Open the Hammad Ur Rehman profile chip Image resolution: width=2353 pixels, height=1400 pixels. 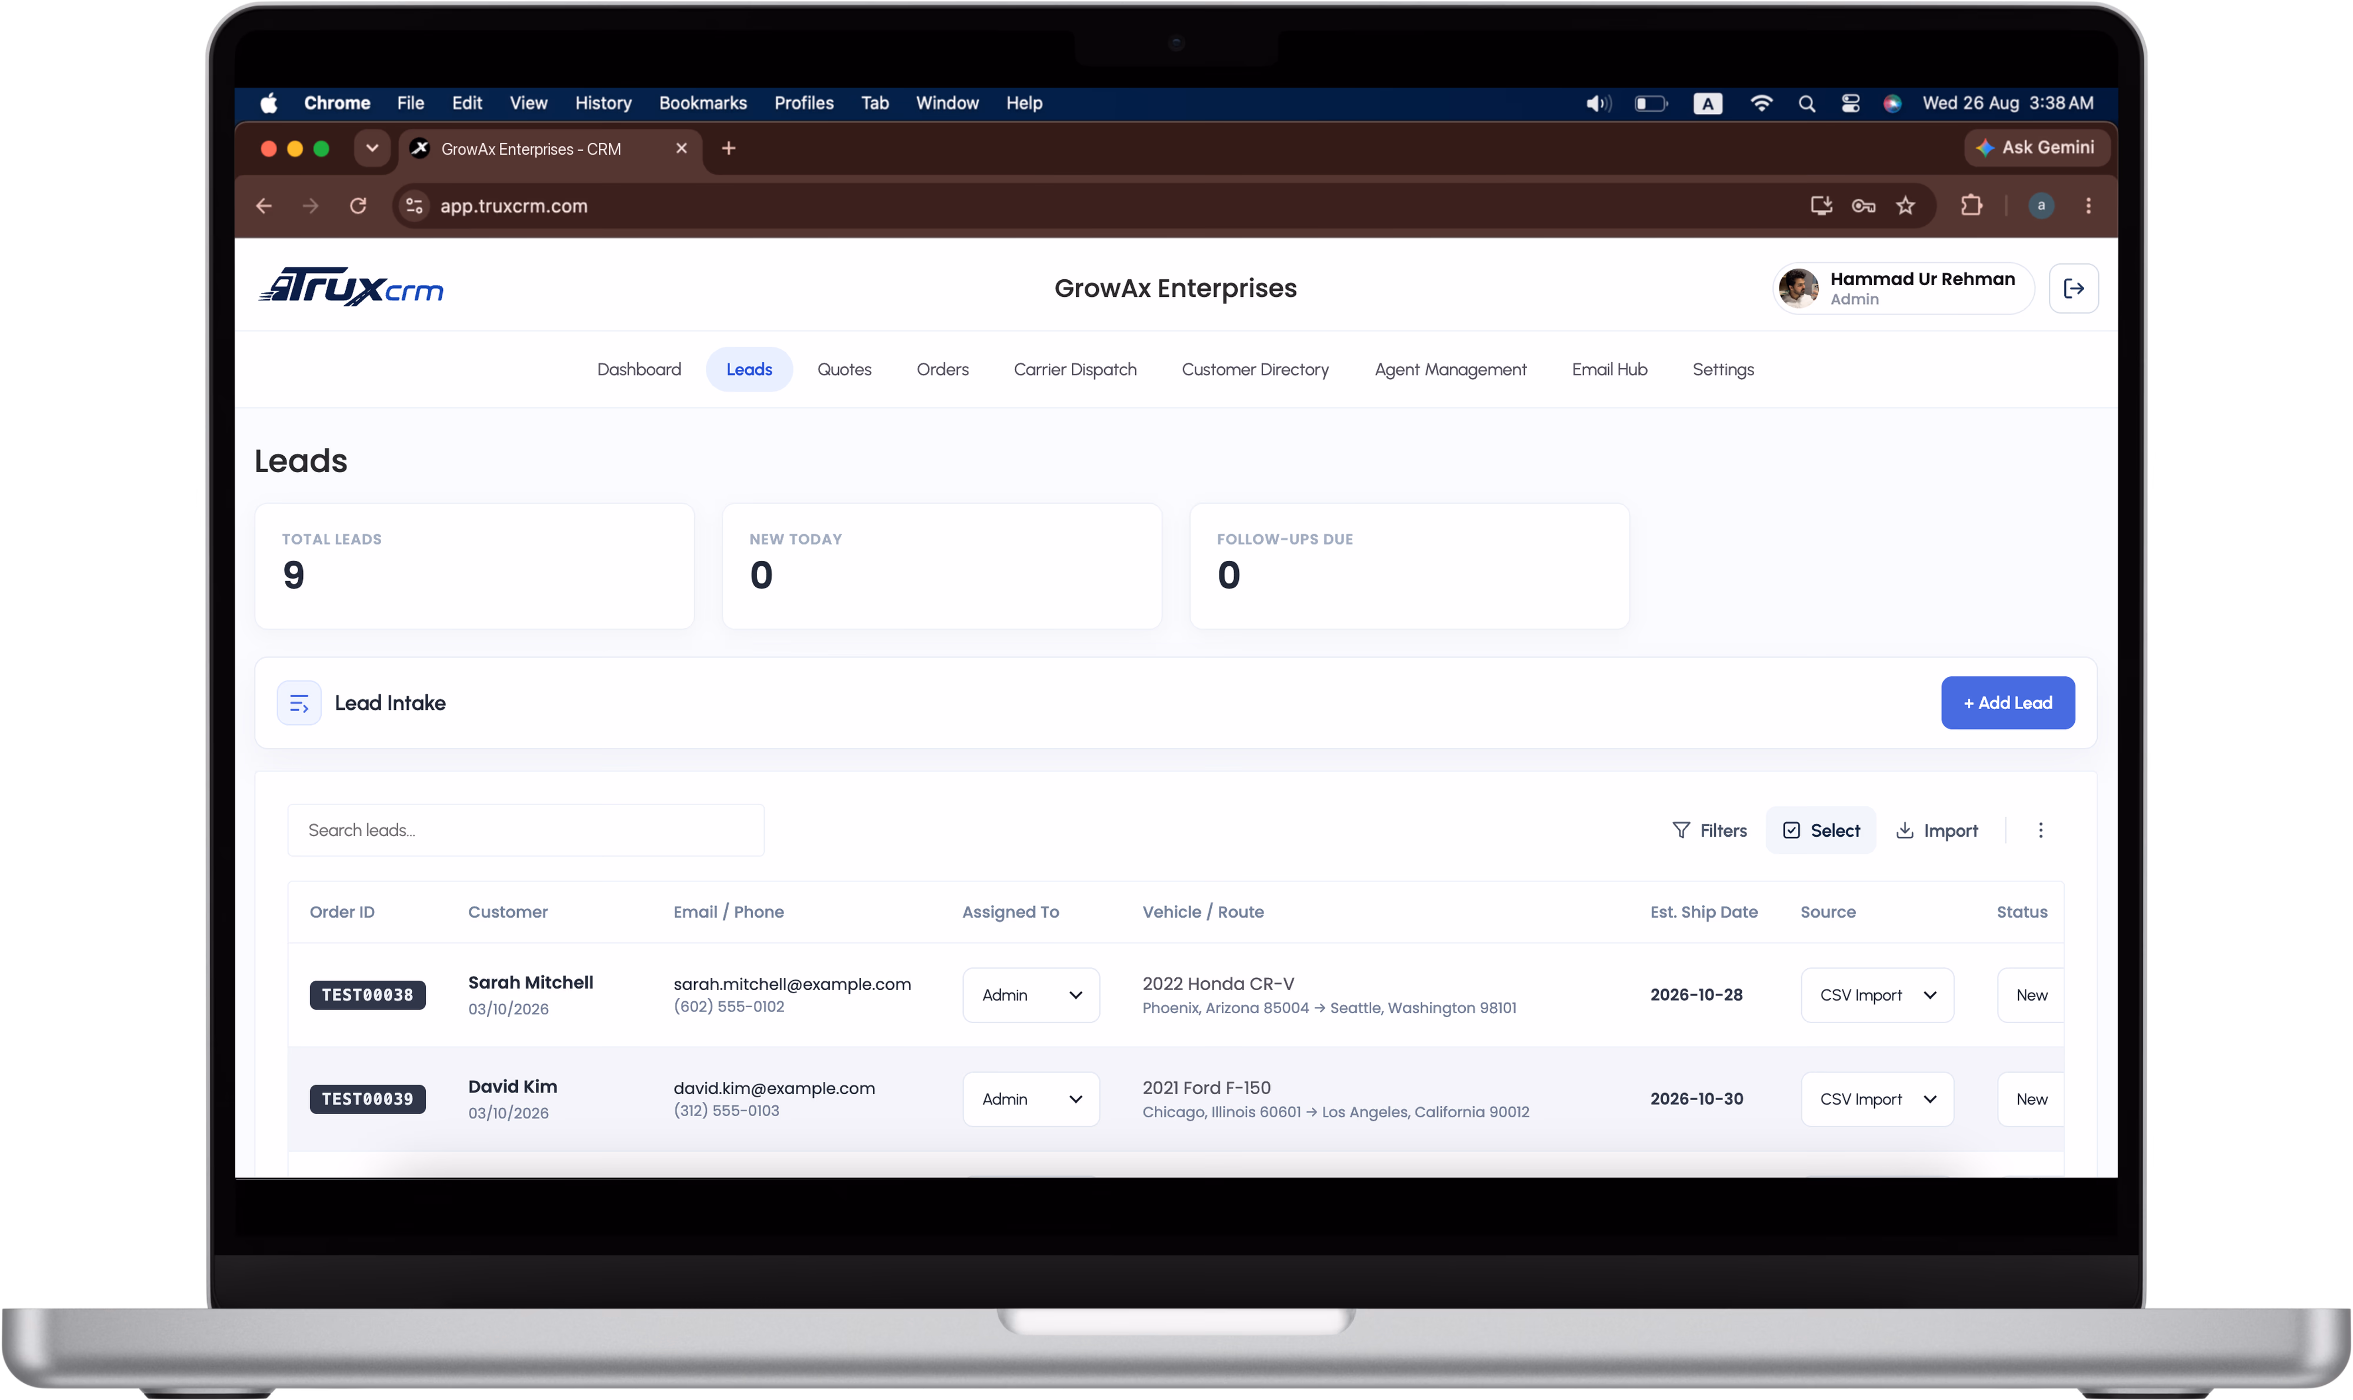(x=1903, y=289)
